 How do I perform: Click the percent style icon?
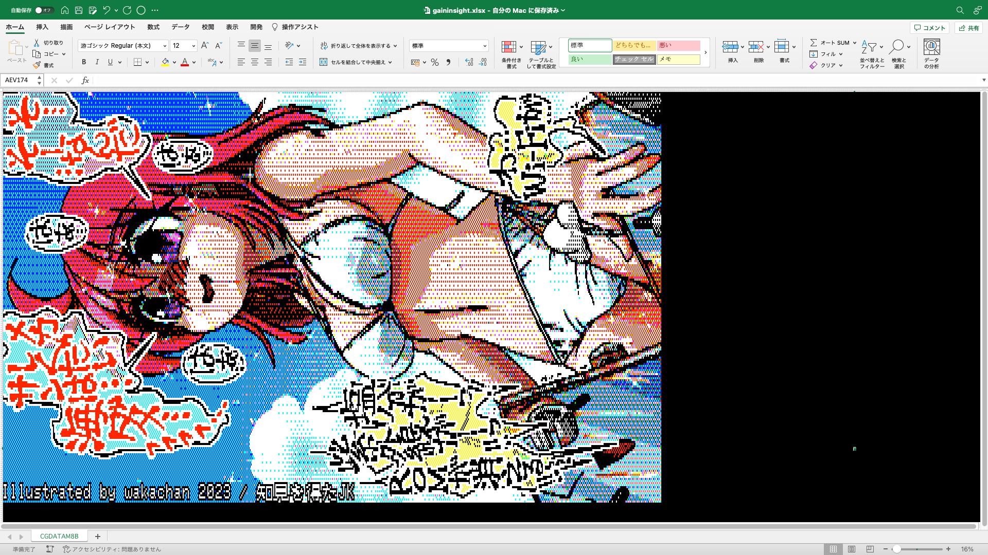[435, 62]
